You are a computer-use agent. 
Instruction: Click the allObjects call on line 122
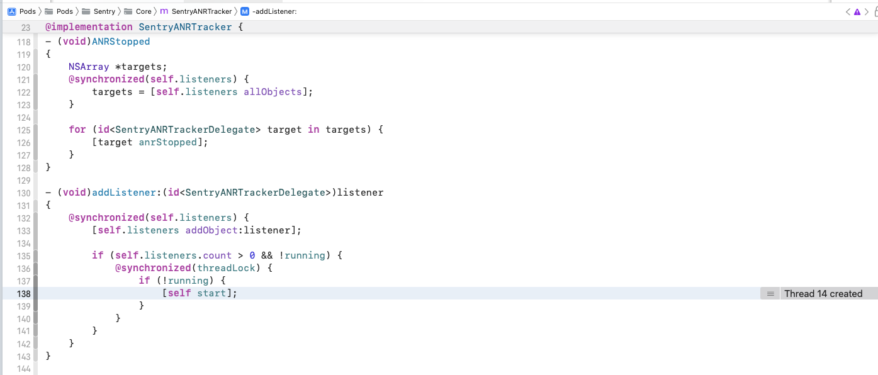273,92
